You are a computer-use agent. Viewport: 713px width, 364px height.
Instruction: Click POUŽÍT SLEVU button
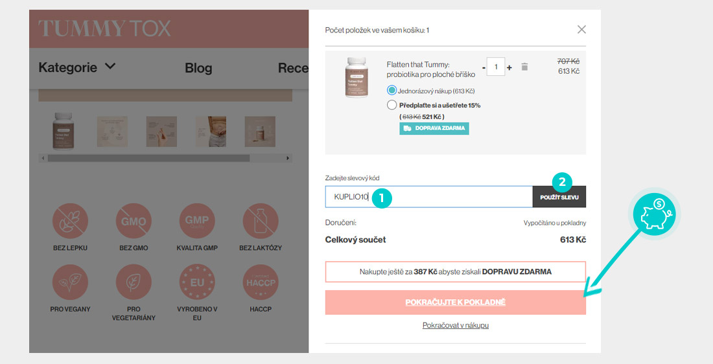coord(559,197)
